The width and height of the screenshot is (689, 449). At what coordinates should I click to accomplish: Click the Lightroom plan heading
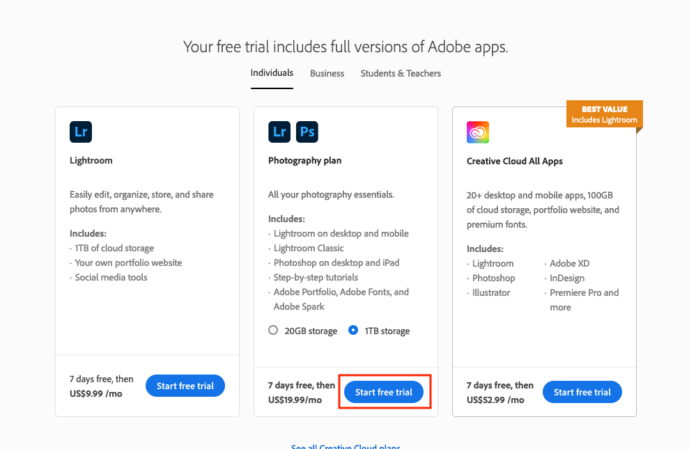(91, 160)
